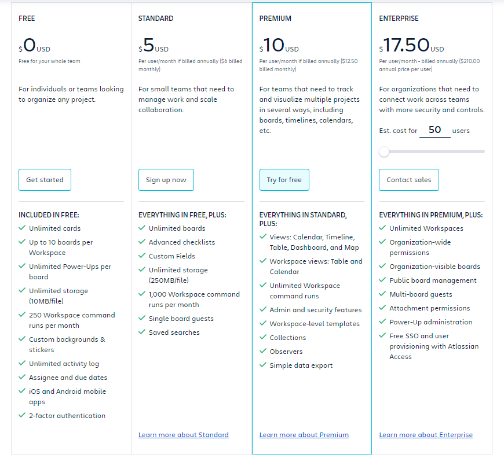The width and height of the screenshot is (504, 462).
Task: Click Sign up now for the Standard plan
Action: click(x=166, y=180)
